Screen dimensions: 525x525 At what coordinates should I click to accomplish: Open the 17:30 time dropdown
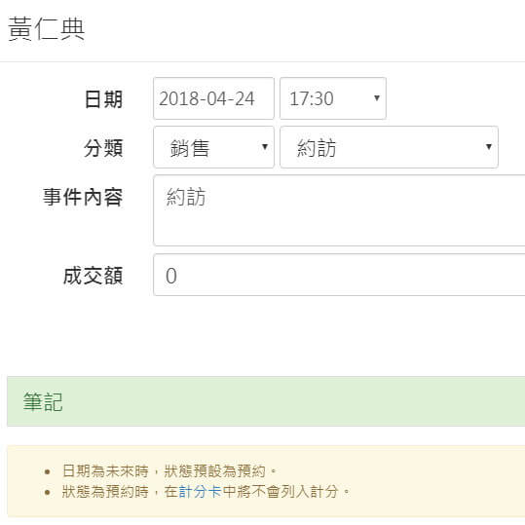pos(333,98)
